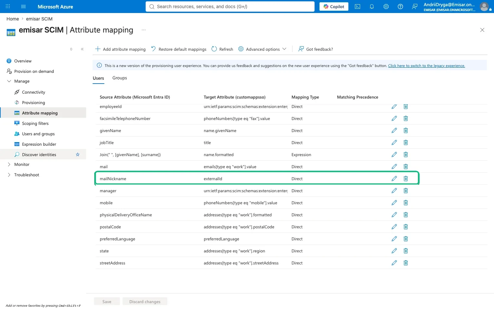Expand the Troubleshoot section
The image size is (494, 309).
(x=9, y=175)
